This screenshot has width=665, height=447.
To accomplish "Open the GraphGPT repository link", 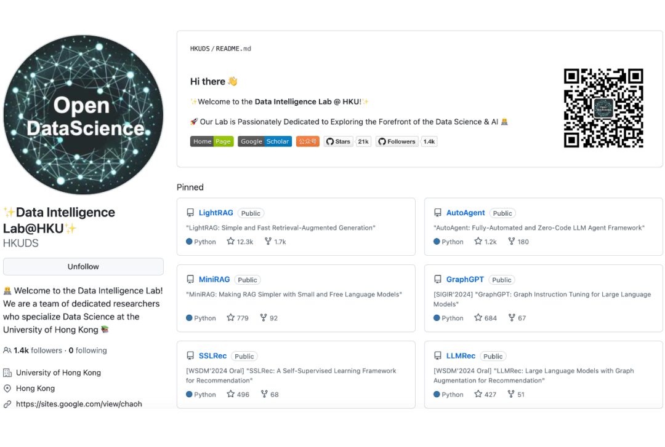I will [x=465, y=280].
